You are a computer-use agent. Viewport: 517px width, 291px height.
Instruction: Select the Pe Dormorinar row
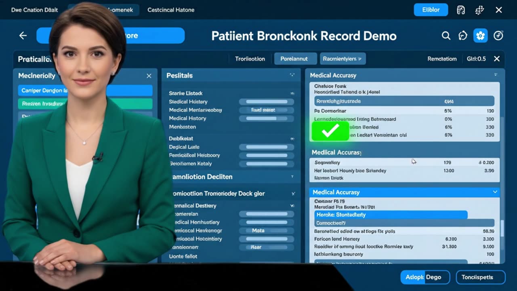coord(404,111)
